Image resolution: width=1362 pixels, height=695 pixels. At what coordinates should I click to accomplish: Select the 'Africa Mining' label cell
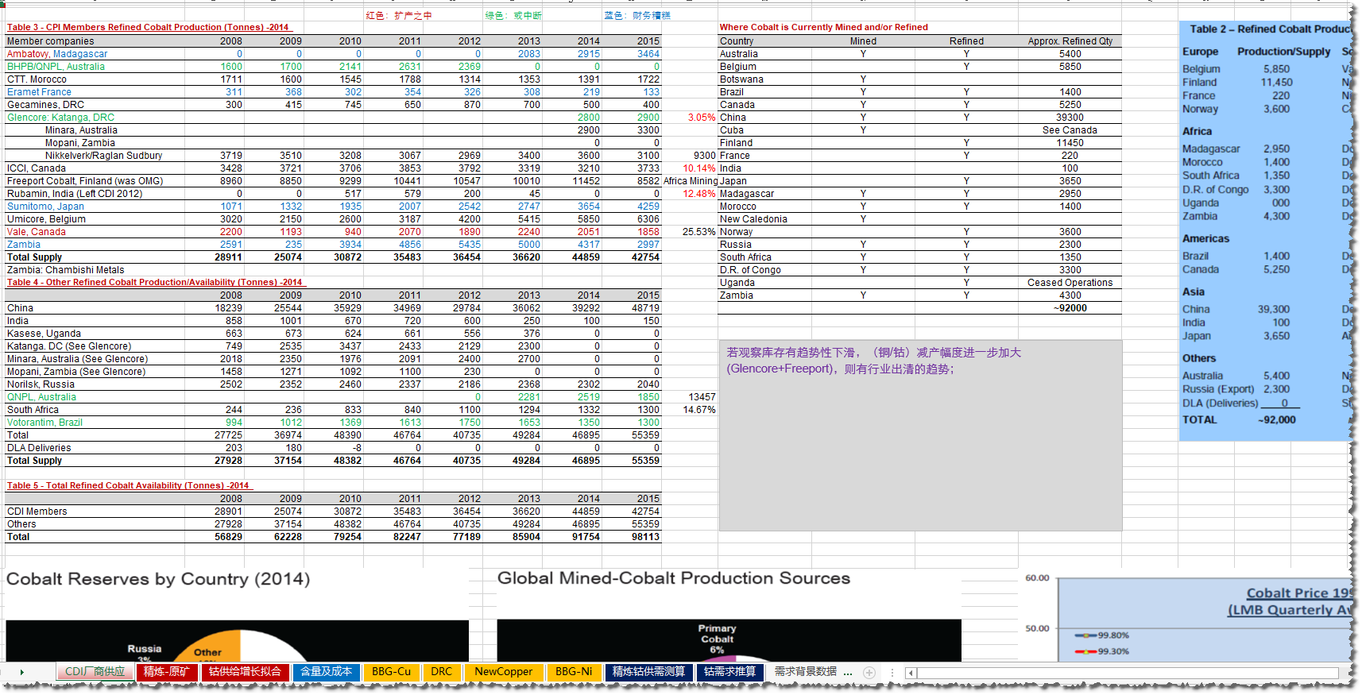click(691, 181)
